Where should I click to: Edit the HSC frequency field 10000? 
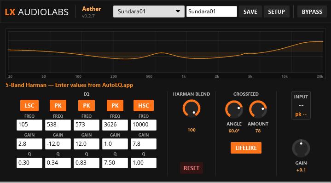click(x=144, y=125)
